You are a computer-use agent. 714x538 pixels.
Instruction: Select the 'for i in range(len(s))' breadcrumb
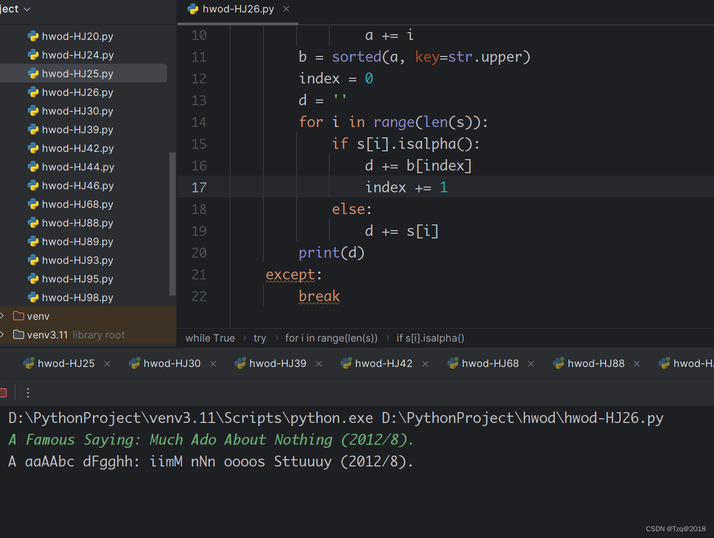point(331,338)
